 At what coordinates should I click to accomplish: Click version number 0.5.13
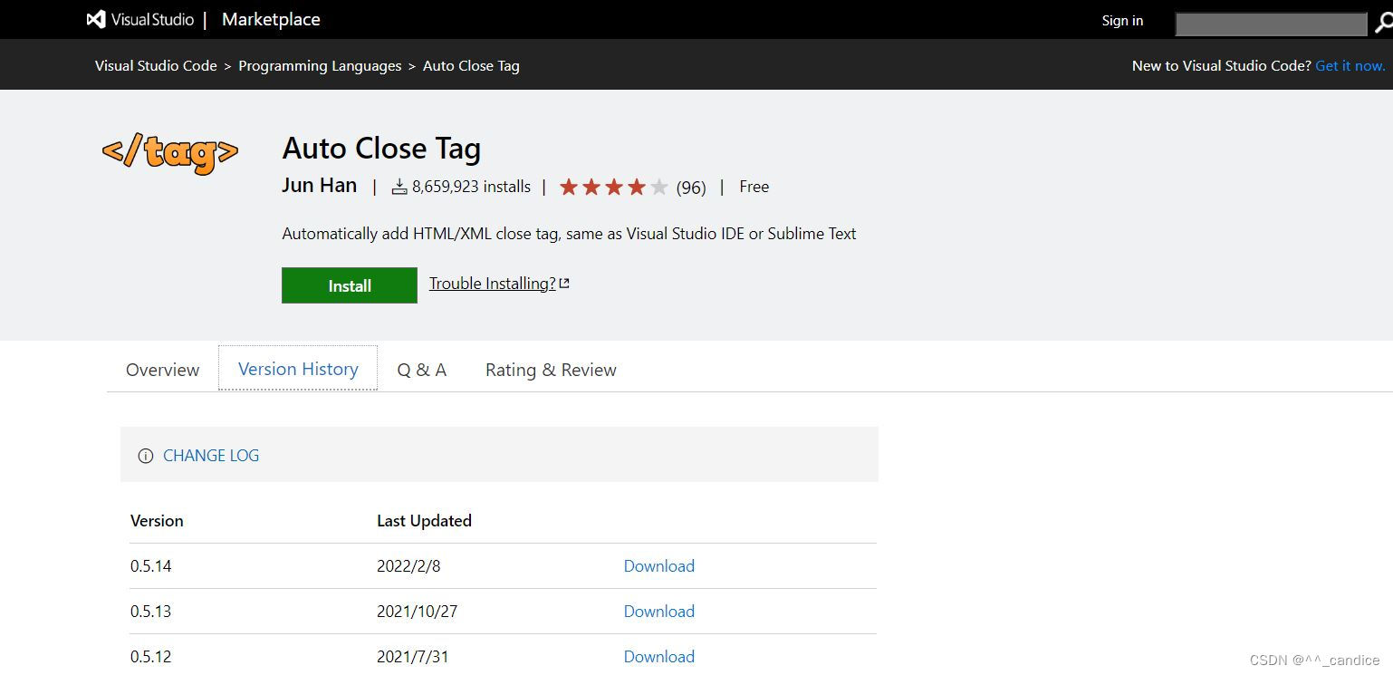[x=151, y=612]
